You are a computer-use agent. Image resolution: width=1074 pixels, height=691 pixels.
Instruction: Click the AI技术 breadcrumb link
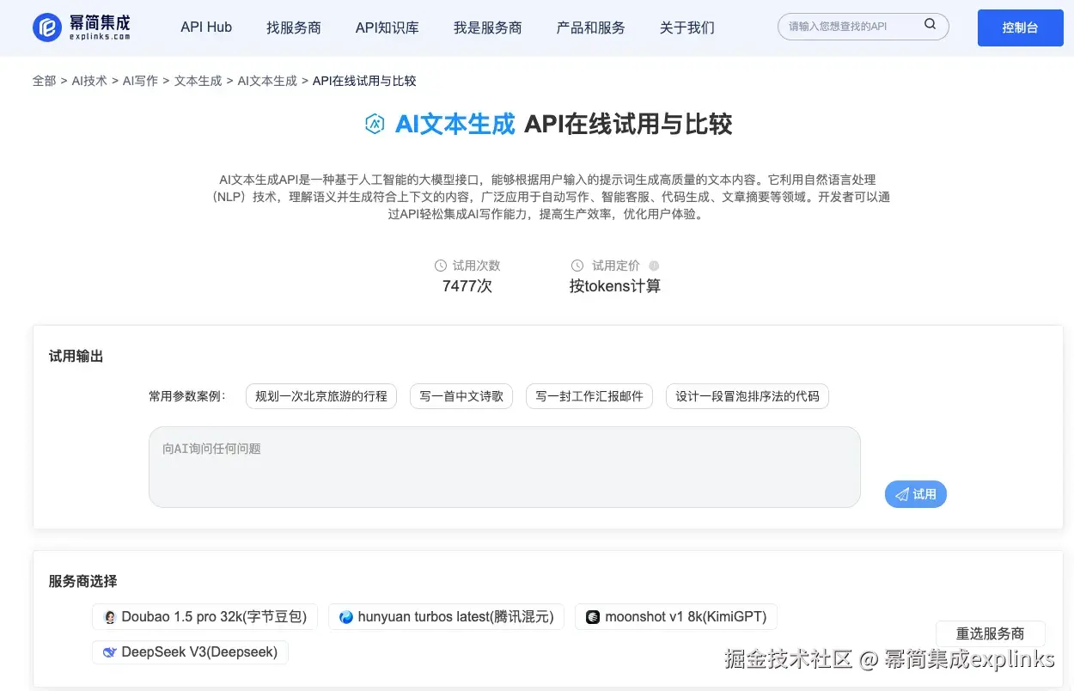click(x=89, y=81)
